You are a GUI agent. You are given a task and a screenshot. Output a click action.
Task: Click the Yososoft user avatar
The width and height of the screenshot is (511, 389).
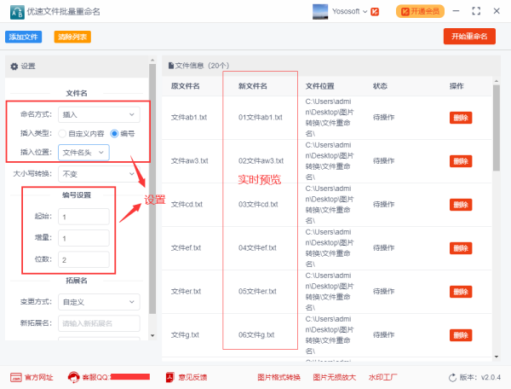[320, 12]
